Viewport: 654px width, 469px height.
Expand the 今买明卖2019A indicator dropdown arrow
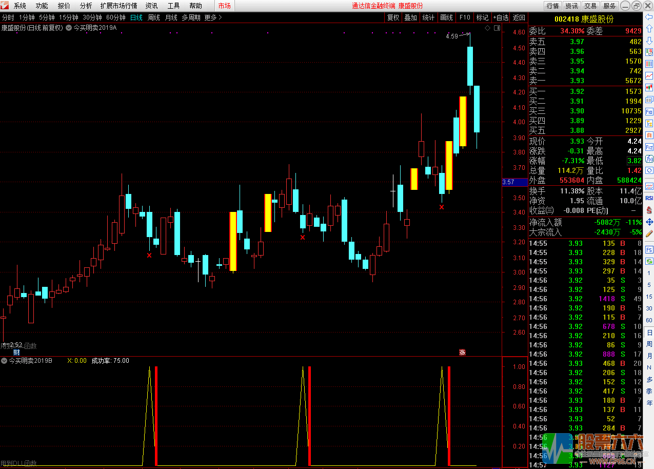point(69,28)
